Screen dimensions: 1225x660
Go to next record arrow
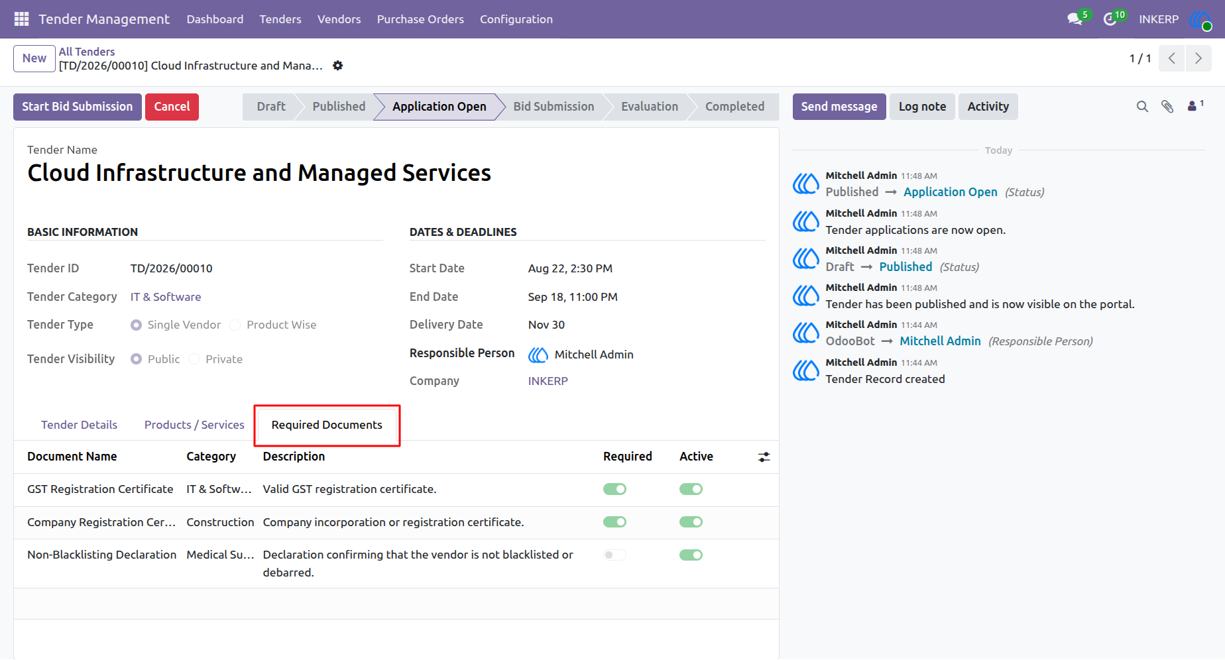[1198, 58]
